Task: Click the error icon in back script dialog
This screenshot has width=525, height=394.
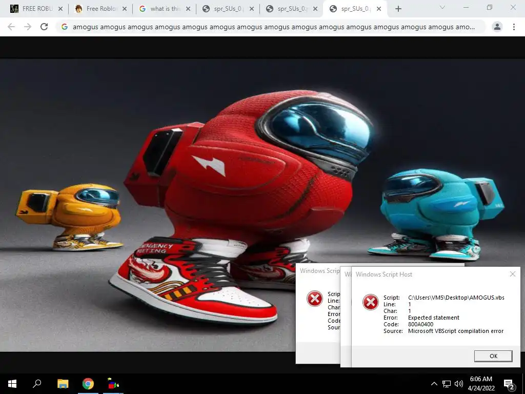Action: (x=315, y=299)
